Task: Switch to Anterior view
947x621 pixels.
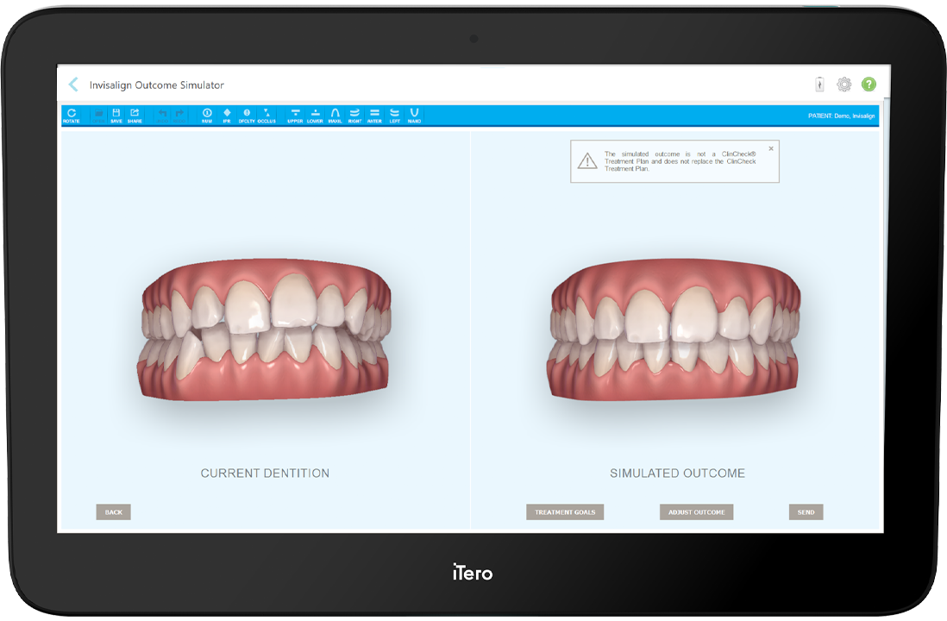Action: click(x=374, y=116)
